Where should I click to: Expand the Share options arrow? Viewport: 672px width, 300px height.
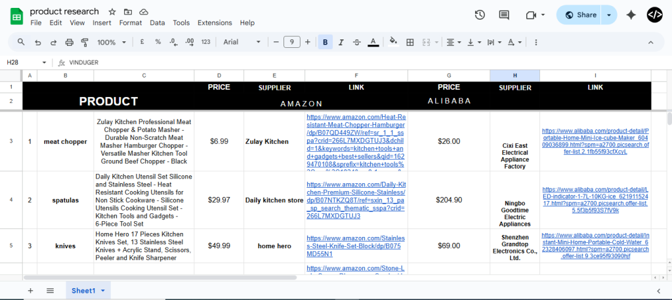pos(608,15)
